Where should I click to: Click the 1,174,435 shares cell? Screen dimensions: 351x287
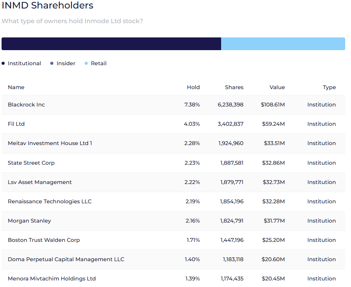(x=232, y=279)
